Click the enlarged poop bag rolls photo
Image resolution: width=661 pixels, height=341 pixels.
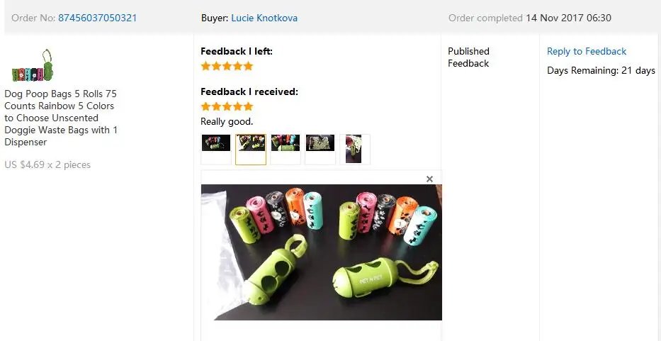point(321,252)
